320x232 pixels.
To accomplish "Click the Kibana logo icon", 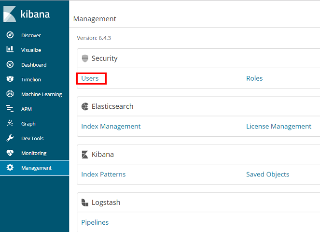I will click(x=10, y=14).
